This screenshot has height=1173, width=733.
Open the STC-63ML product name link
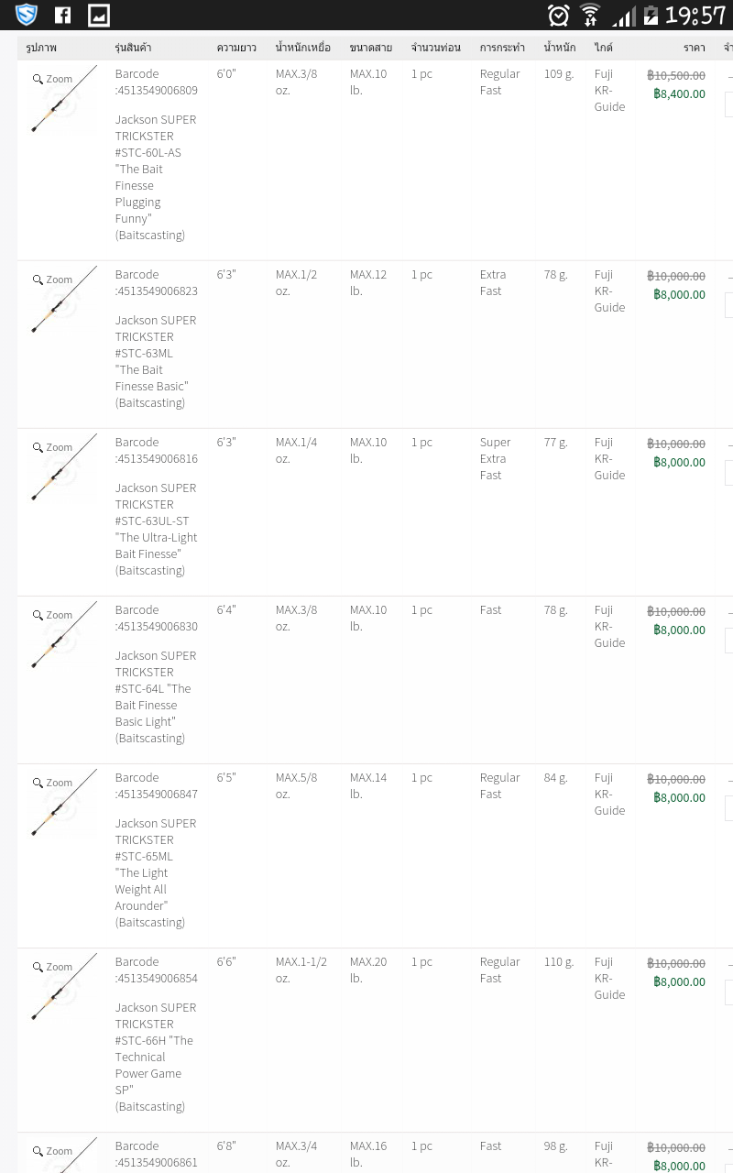[156, 361]
